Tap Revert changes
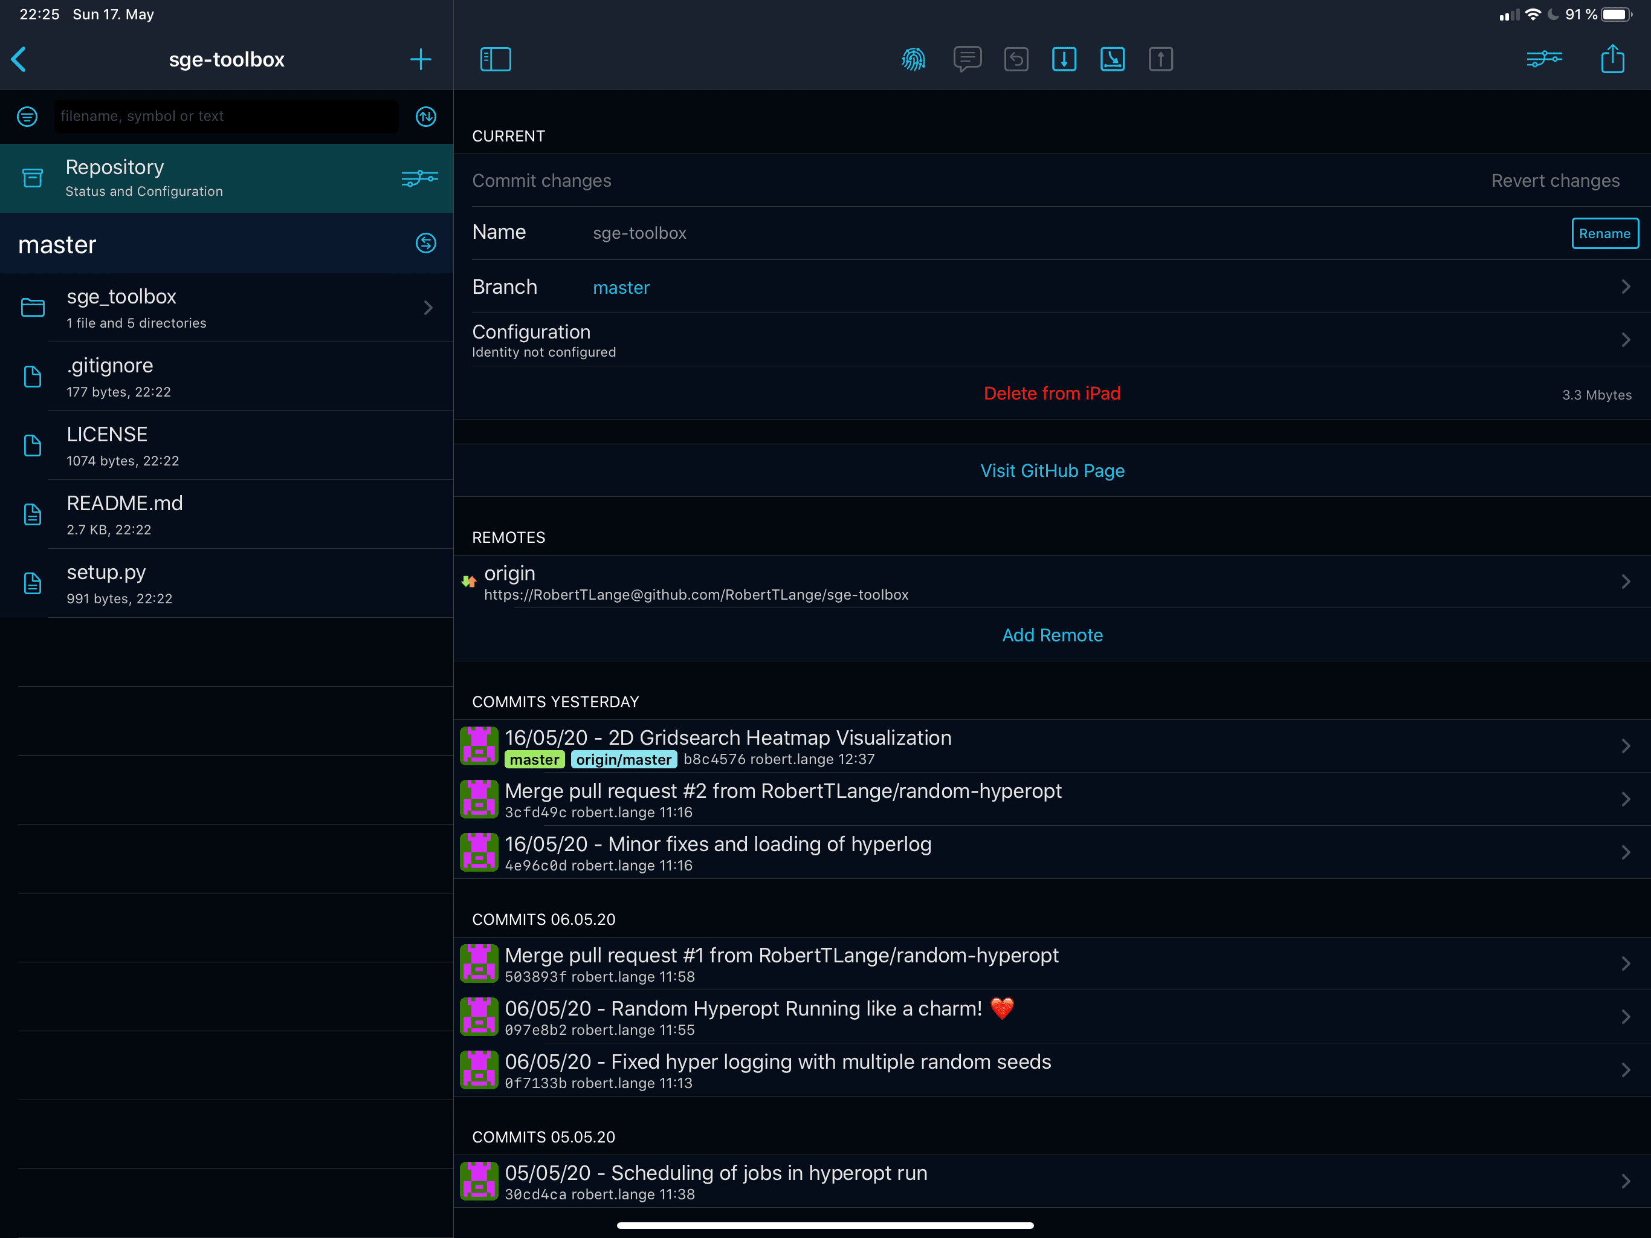This screenshot has width=1651, height=1238. 1556,181
